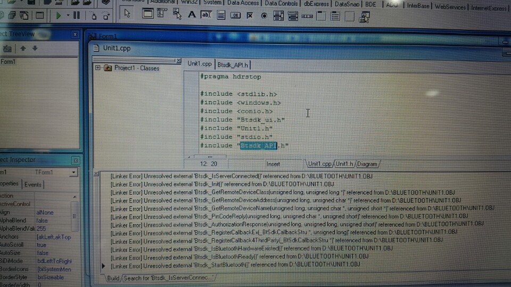Open the Data Access component palette tab
This screenshot has height=287, width=511.
point(243,3)
